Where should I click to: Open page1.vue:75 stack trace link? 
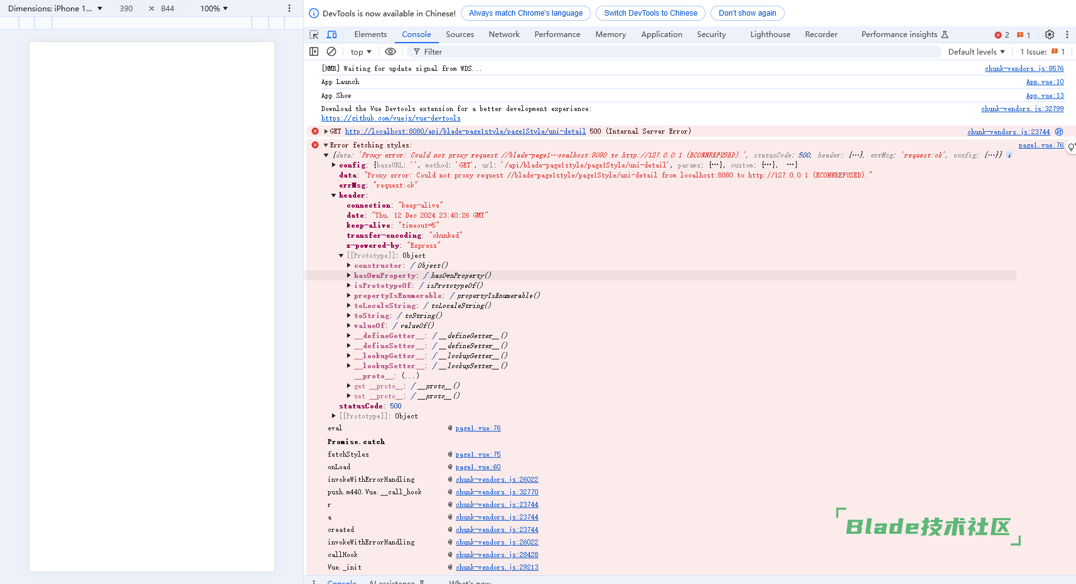coord(478,454)
